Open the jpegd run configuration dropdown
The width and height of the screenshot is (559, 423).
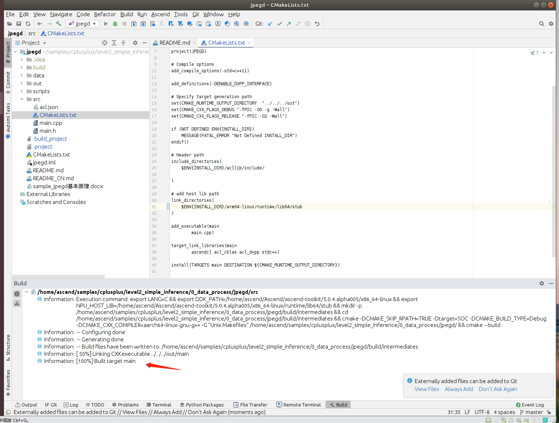point(82,24)
